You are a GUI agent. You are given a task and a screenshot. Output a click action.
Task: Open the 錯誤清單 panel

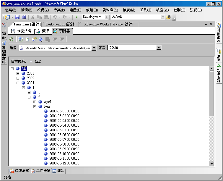(19, 171)
